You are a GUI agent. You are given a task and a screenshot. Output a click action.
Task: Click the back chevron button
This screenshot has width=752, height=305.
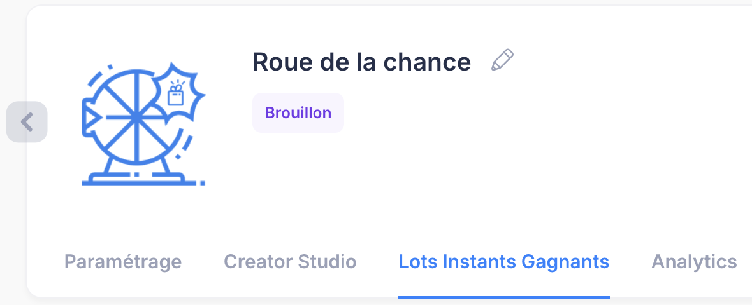coord(27,121)
